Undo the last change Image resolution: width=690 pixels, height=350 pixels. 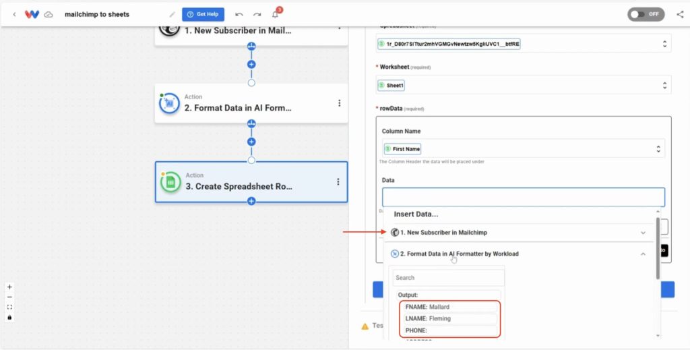239,15
